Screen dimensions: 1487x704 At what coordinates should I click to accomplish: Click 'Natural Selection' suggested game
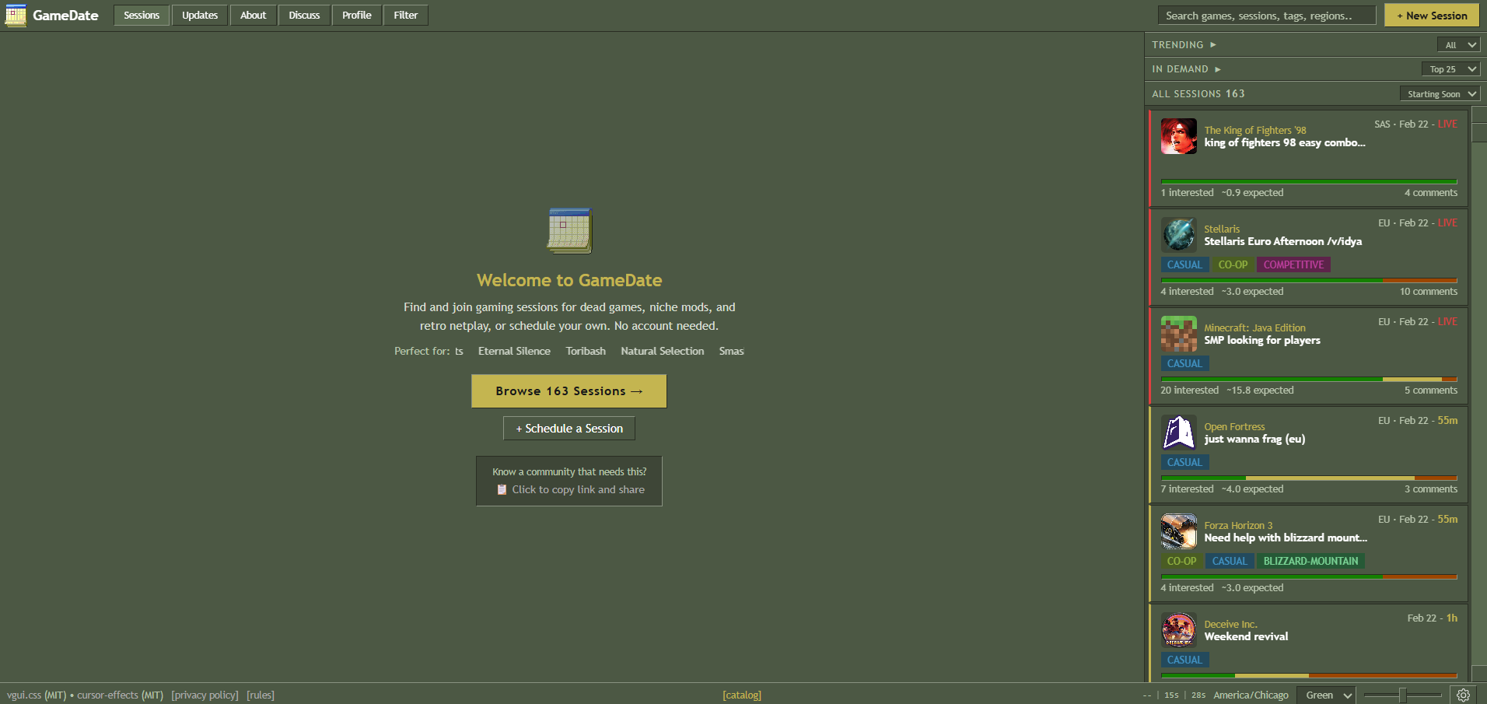(x=663, y=352)
